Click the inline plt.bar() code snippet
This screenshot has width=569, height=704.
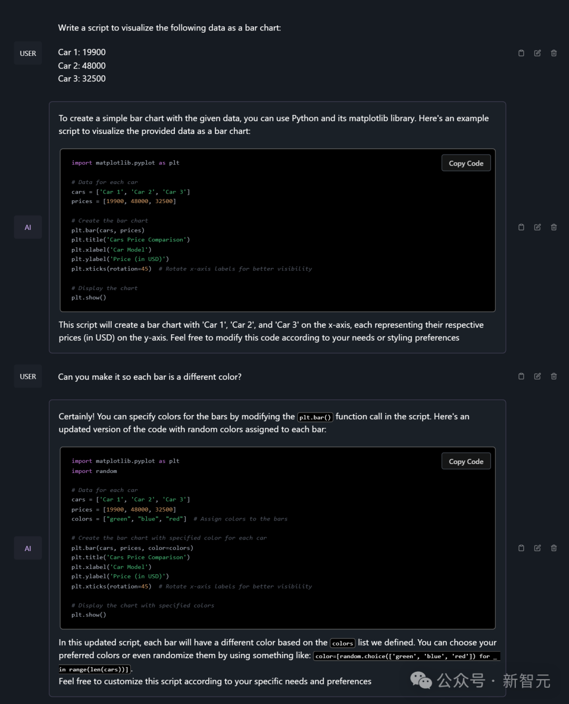pyautogui.click(x=315, y=417)
